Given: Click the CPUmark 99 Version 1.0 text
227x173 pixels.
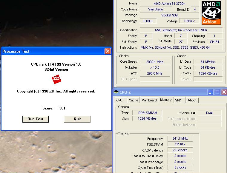Looking at the screenshot, I should [56, 64].
